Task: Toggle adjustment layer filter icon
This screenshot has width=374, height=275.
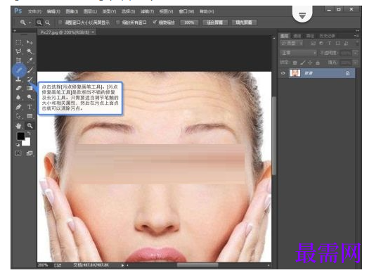Action: [x=321, y=43]
